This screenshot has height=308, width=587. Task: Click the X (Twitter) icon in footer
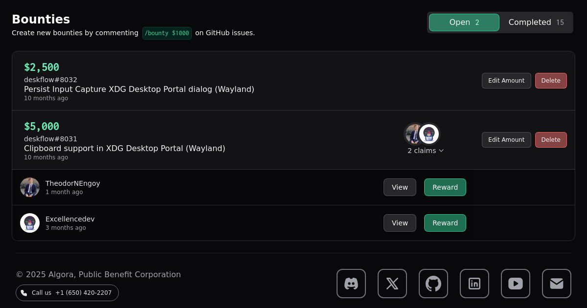(392, 284)
